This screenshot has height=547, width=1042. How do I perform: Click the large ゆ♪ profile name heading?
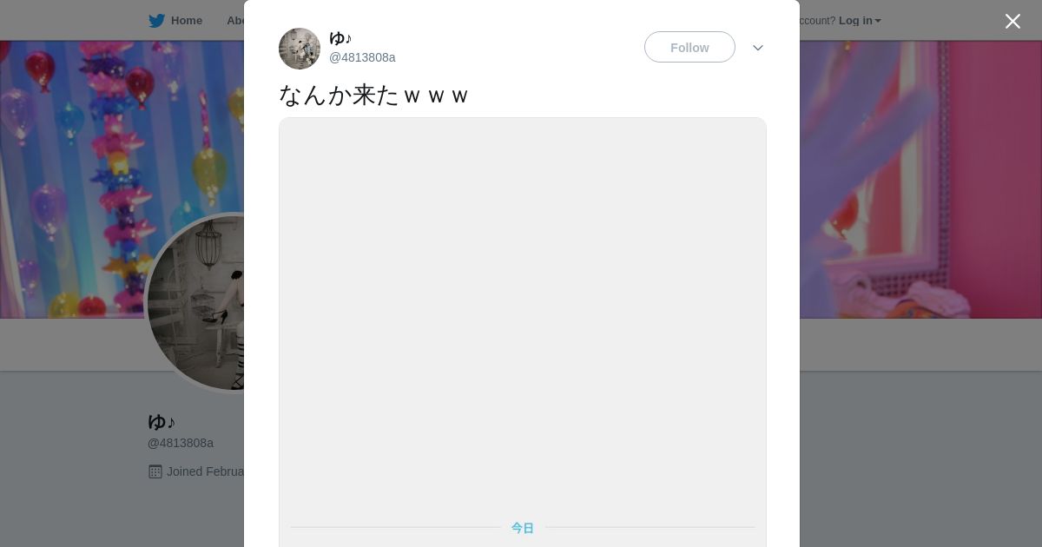click(x=162, y=422)
